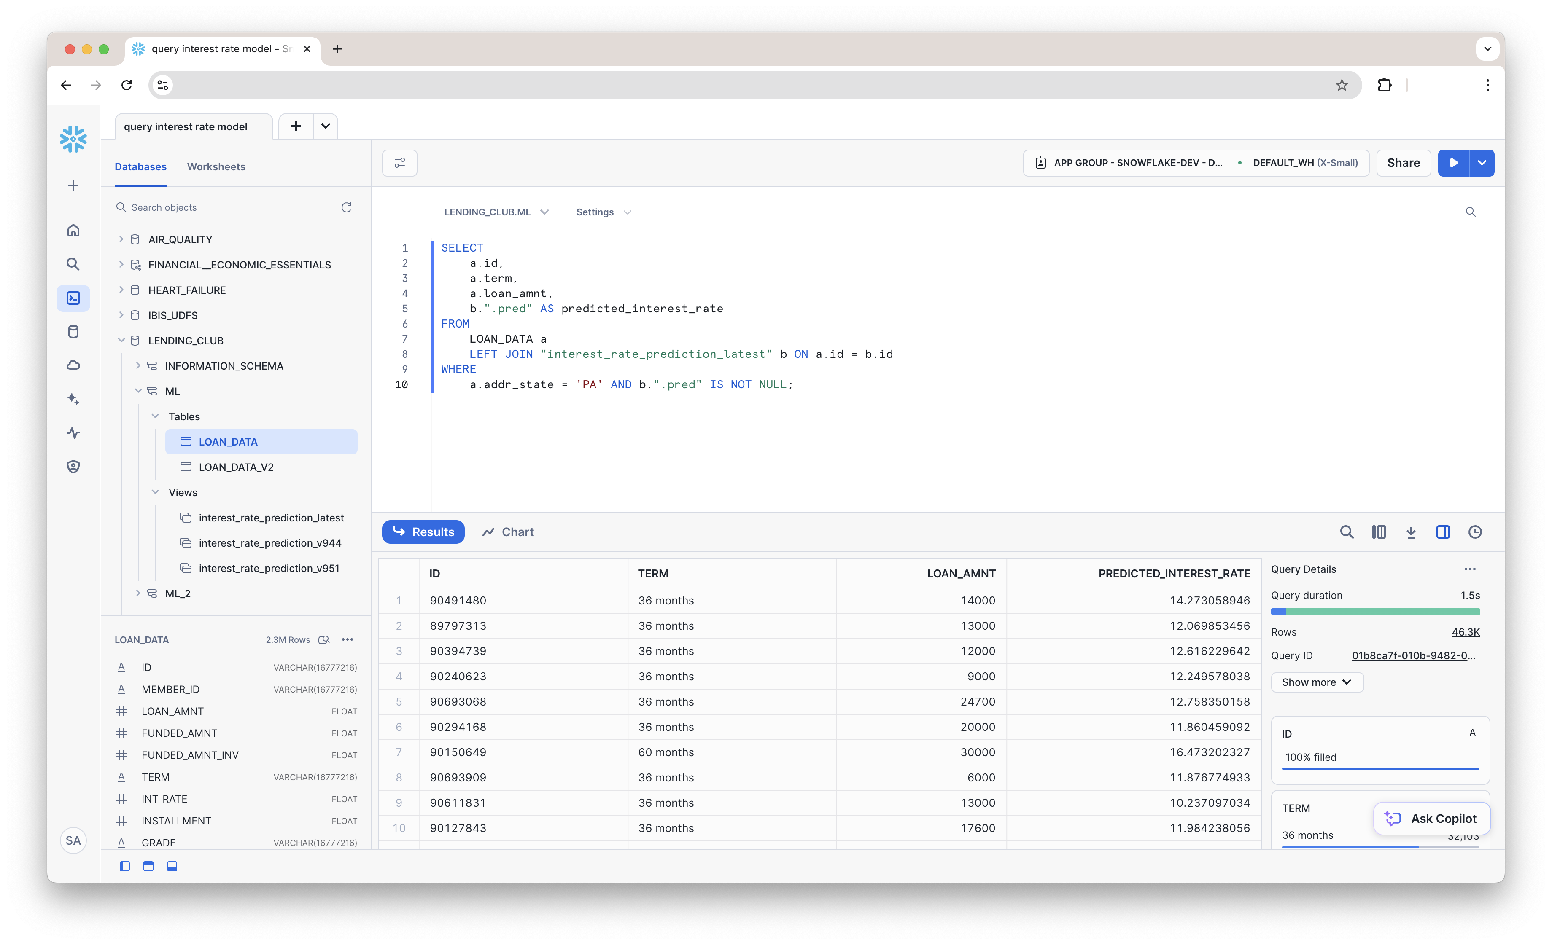1552x945 pixels.
Task: Open the Query ID link
Action: 1413,655
